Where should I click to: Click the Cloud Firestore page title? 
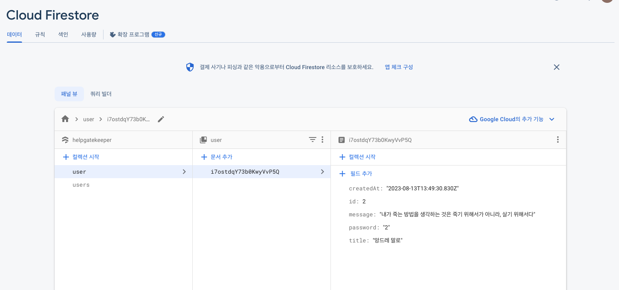(53, 15)
